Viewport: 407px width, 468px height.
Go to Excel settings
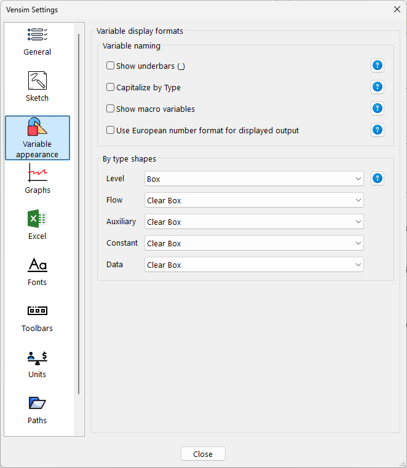[38, 225]
